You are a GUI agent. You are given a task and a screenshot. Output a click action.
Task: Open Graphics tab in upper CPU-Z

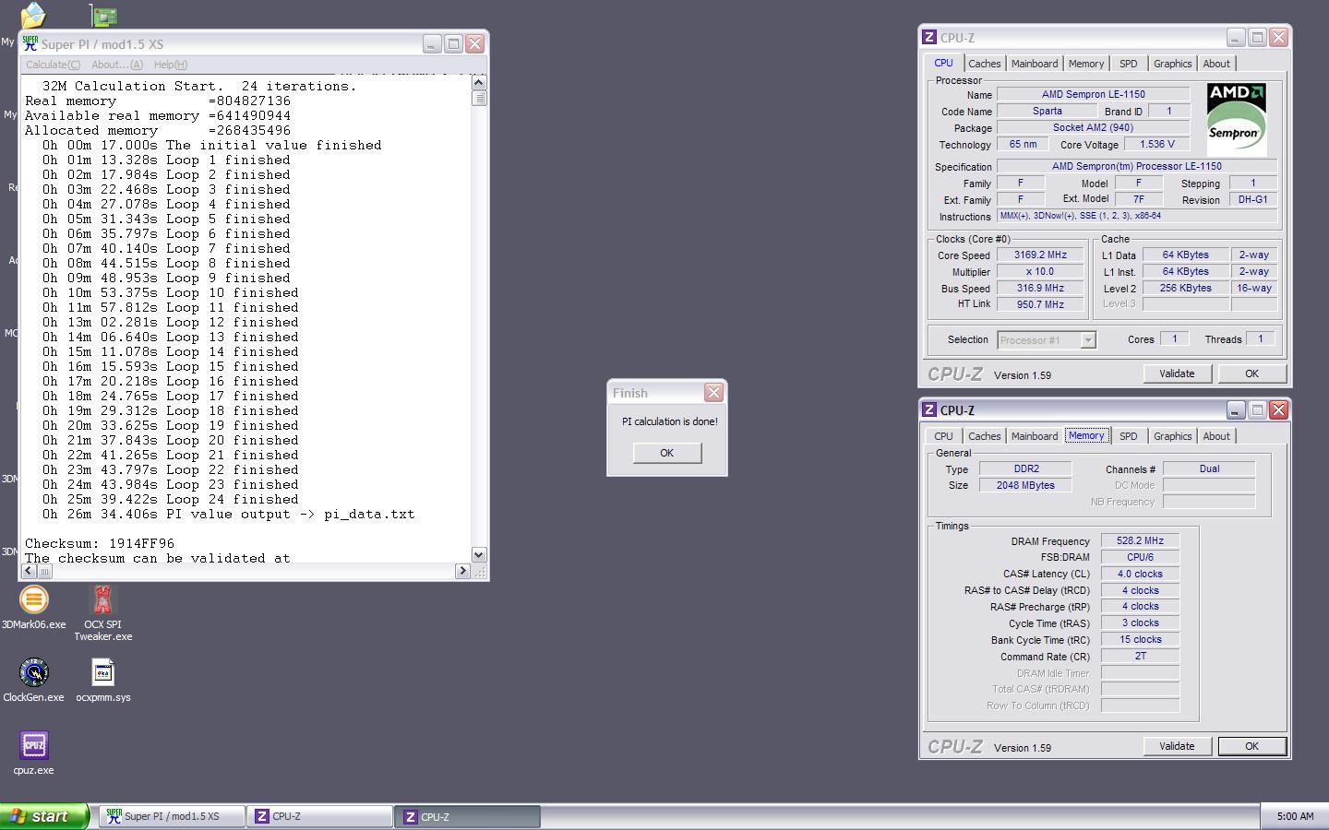point(1172,64)
